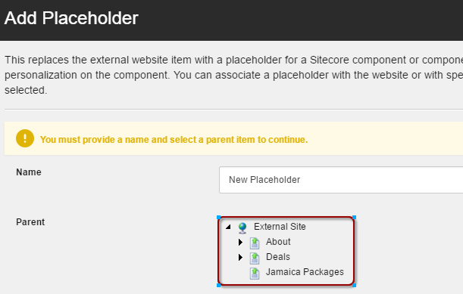The height and width of the screenshot is (294, 463).
Task: Click the top-left blue selection handle
Action: tap(219, 218)
